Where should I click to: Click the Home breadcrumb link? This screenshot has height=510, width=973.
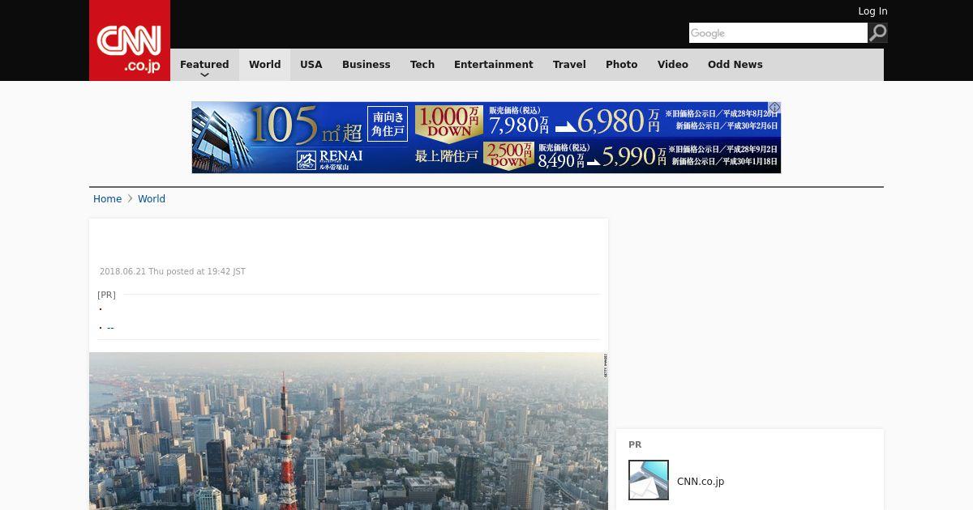(x=107, y=199)
